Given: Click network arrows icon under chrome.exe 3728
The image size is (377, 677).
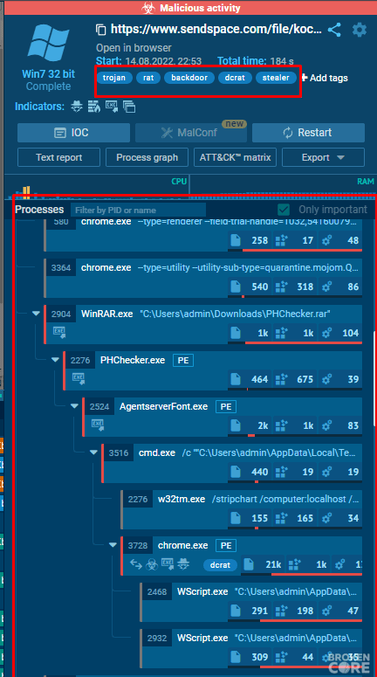Looking at the screenshot, I should coord(136,564).
